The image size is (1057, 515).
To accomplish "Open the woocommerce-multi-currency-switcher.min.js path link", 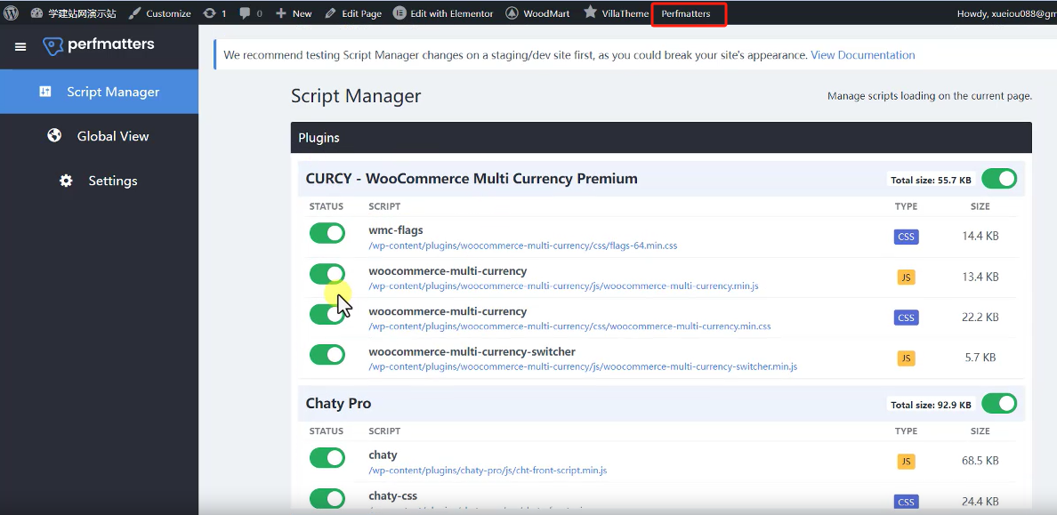I will [x=583, y=367].
